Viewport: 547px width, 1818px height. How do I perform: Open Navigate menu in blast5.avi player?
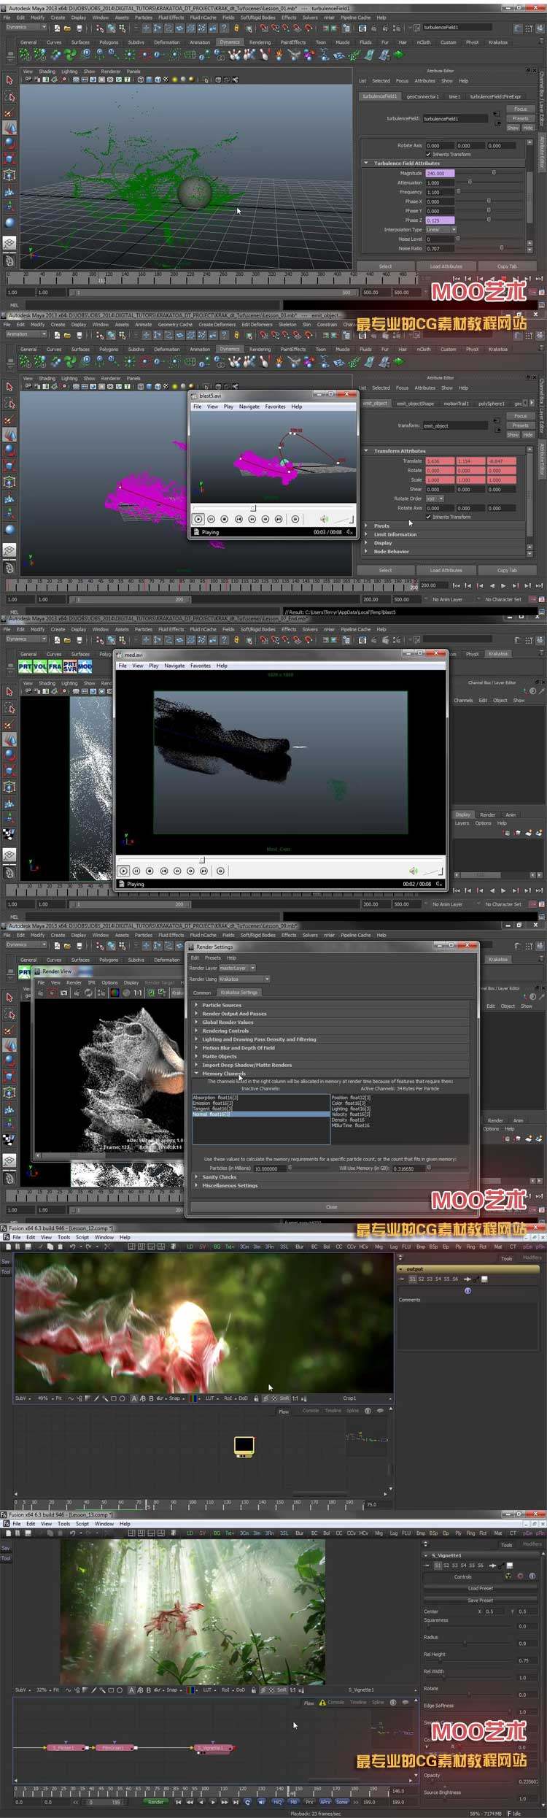[x=249, y=407]
